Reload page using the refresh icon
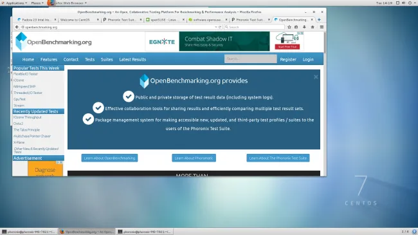418x235 pixels. 220,27
